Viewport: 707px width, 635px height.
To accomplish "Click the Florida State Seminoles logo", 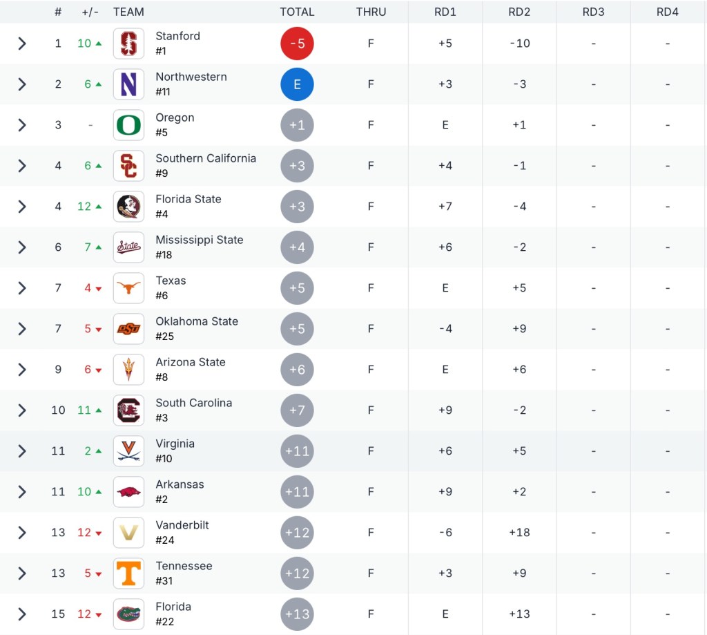I will pyautogui.click(x=128, y=207).
